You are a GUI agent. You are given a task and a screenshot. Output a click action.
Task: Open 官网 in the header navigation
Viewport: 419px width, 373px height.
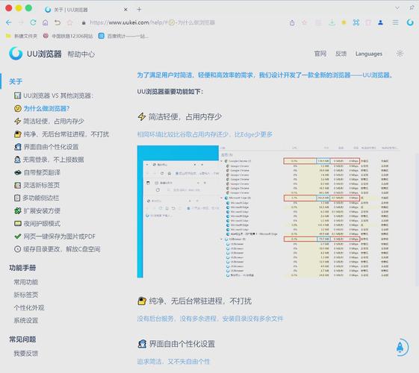click(x=320, y=54)
